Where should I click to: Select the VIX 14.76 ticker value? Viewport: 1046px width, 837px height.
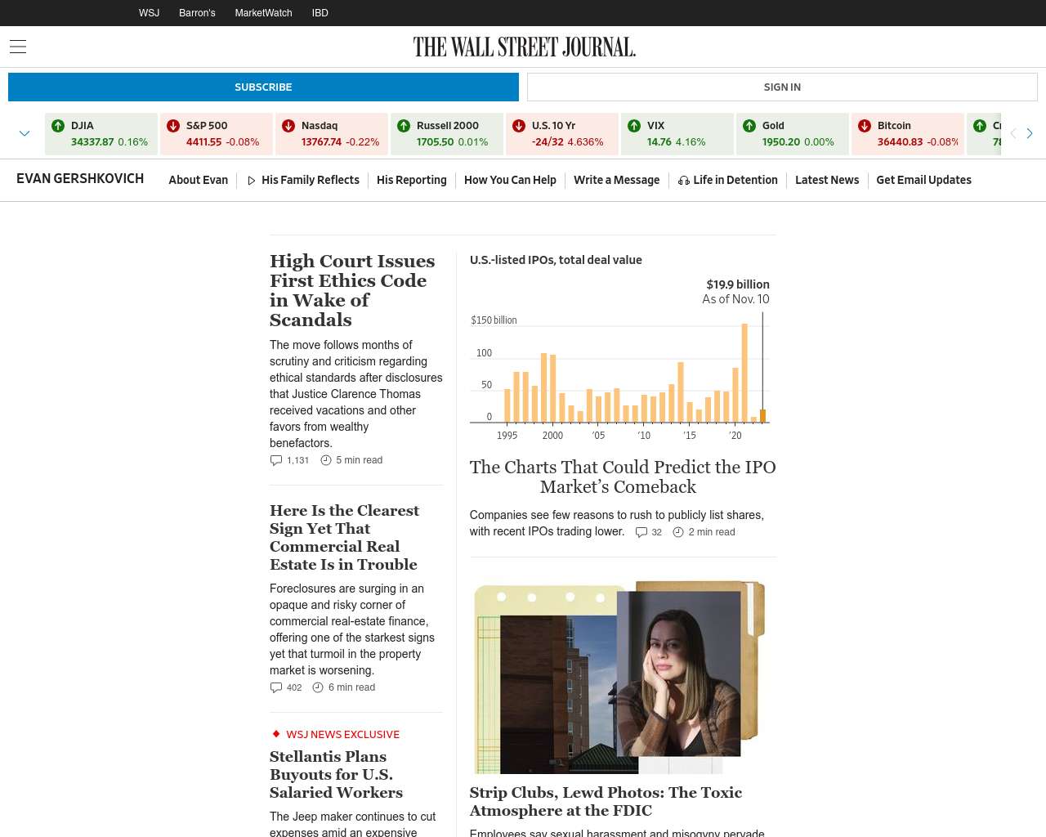(x=659, y=142)
